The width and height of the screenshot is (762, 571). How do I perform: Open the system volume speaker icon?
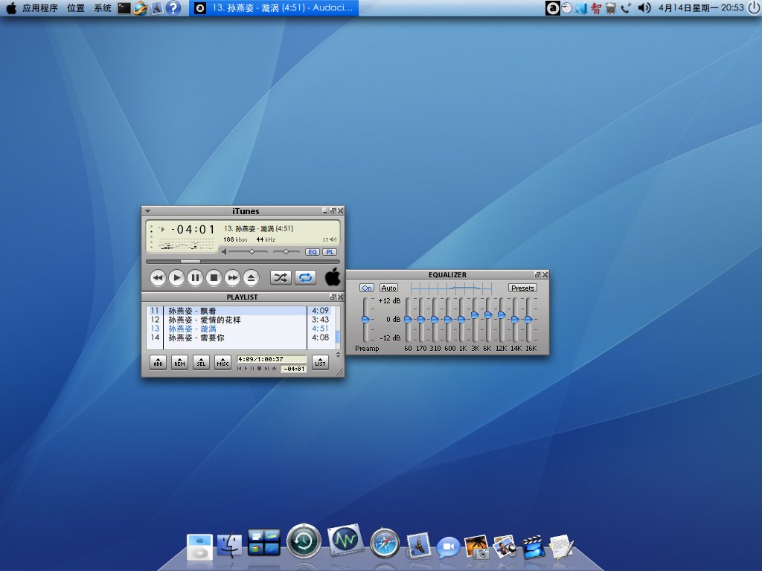click(x=644, y=7)
